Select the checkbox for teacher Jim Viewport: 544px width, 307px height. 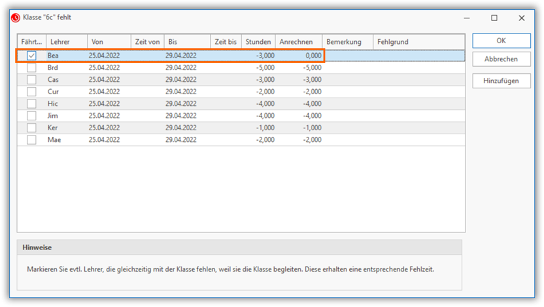click(x=31, y=116)
